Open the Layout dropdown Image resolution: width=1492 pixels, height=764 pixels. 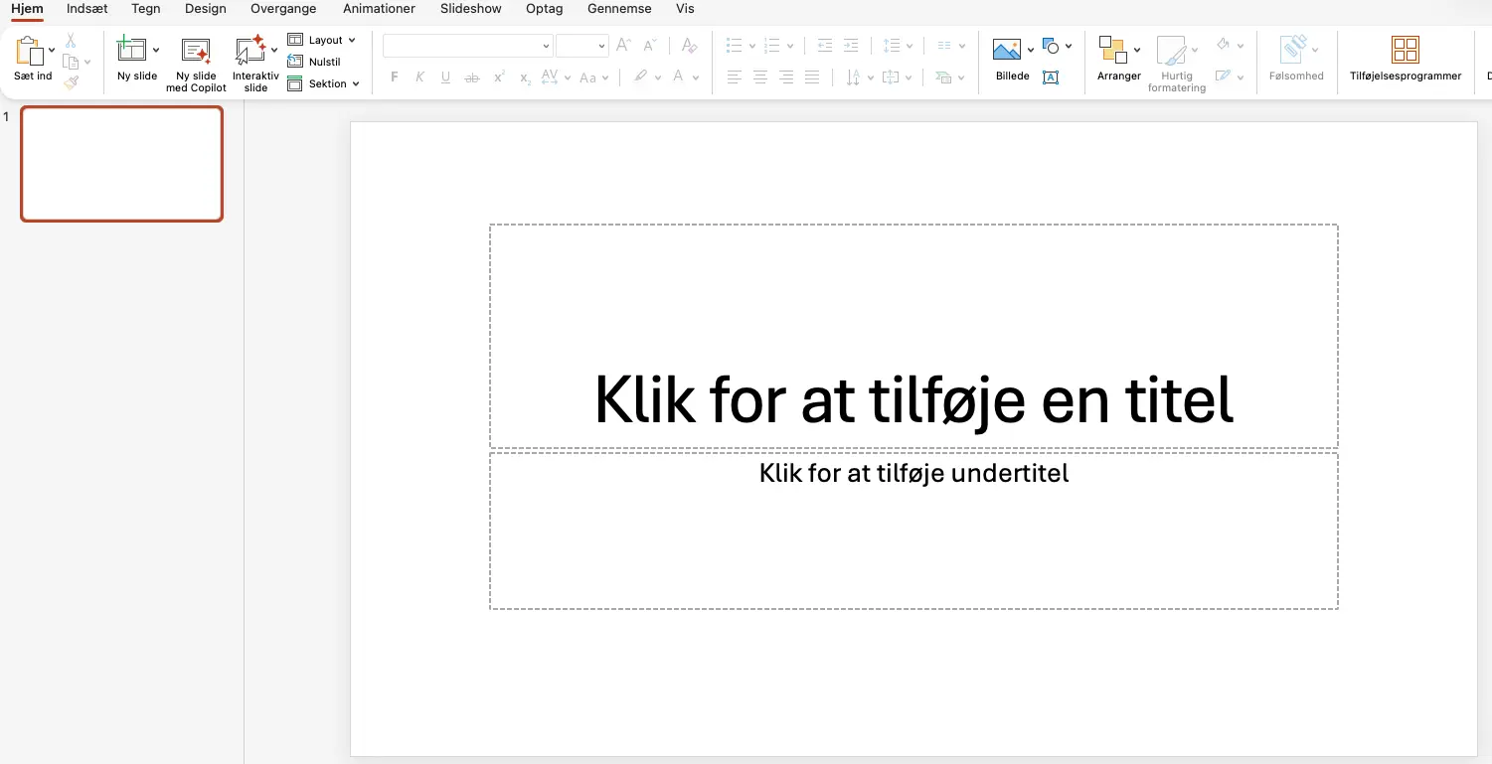pos(321,40)
